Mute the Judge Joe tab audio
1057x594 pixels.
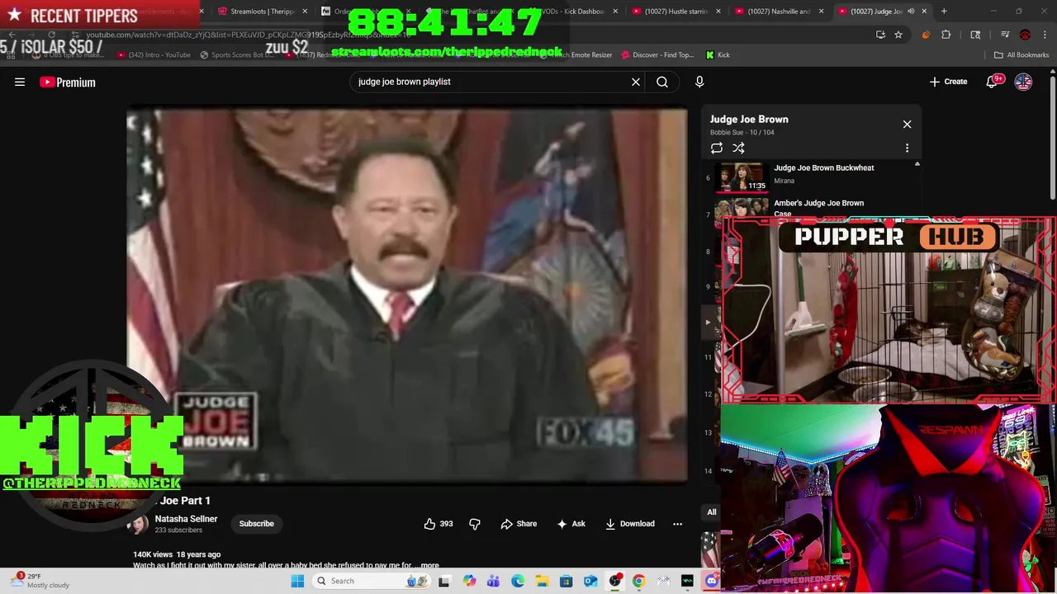click(911, 12)
